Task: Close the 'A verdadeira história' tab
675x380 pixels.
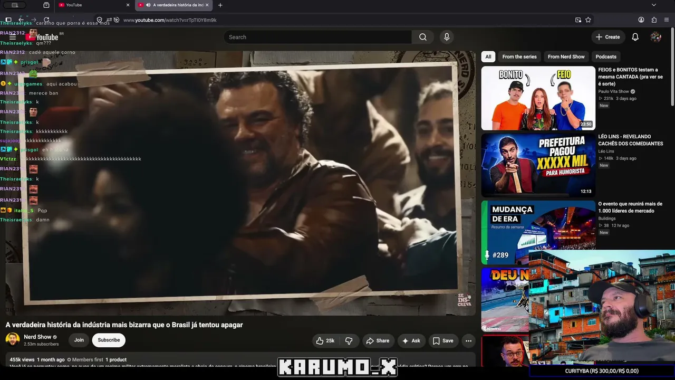Action: point(207,5)
